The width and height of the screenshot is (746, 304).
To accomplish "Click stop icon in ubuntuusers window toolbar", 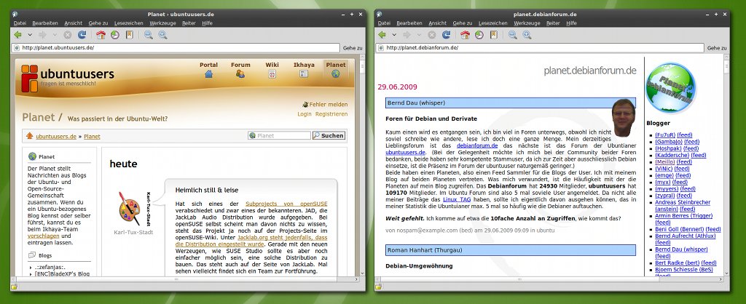I will (68, 35).
